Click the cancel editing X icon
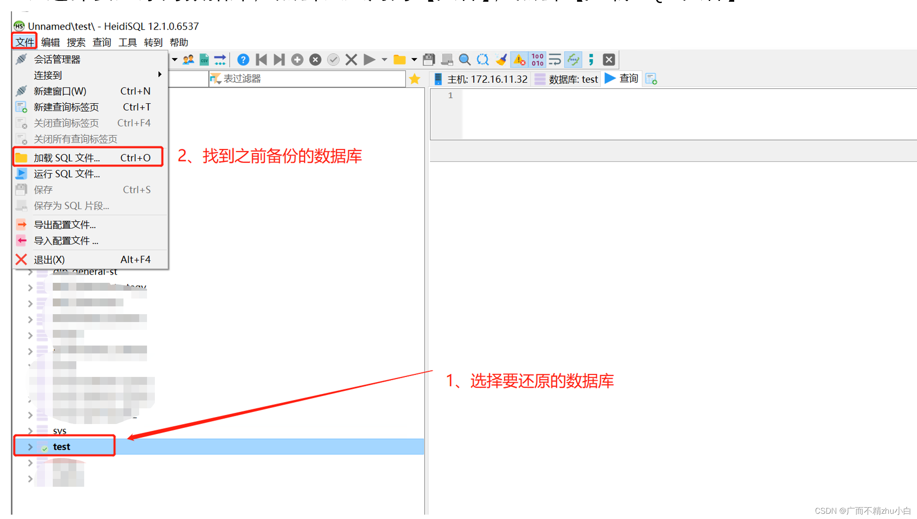The width and height of the screenshot is (917, 519). click(x=351, y=60)
